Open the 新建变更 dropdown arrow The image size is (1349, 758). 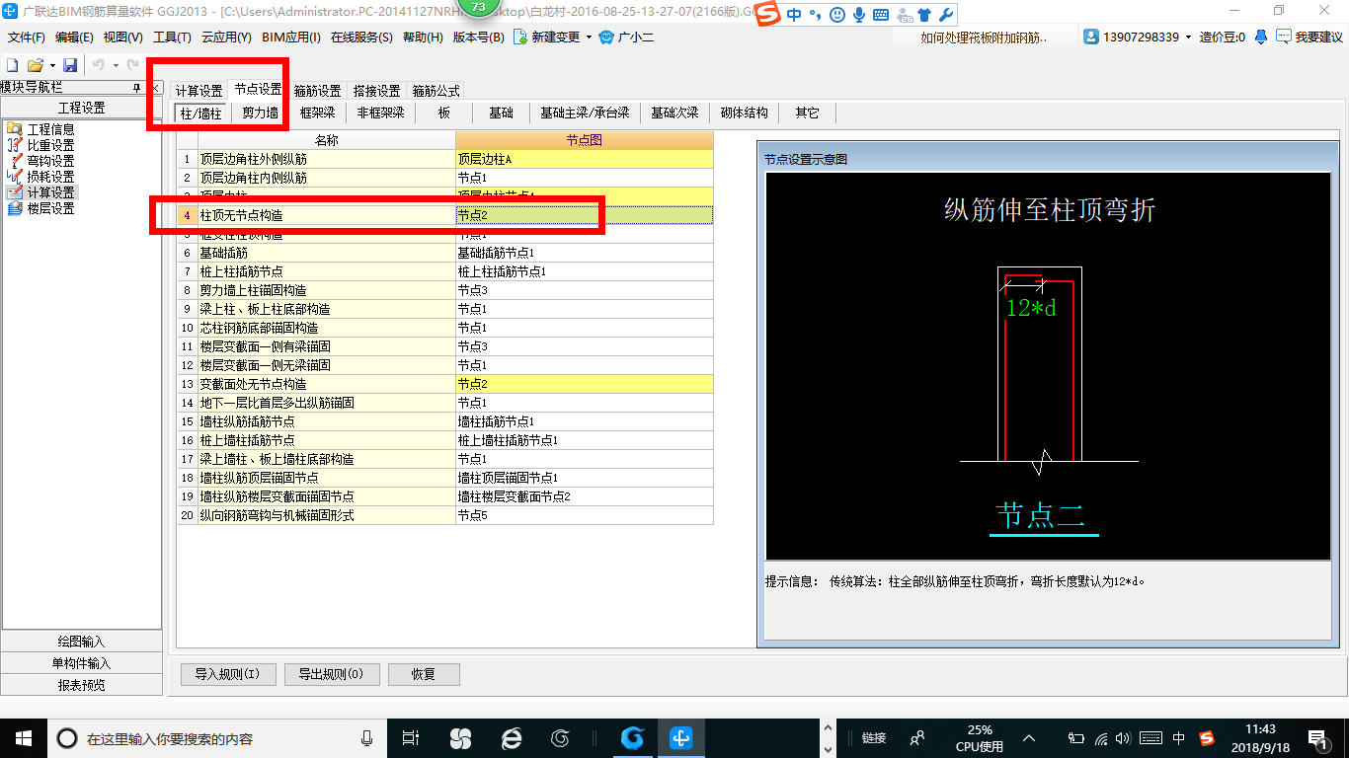(x=590, y=38)
